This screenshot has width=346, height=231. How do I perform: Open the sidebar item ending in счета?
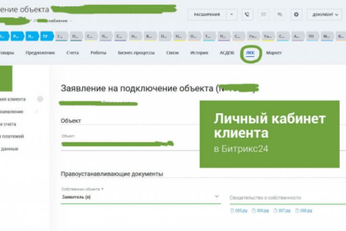8,124
